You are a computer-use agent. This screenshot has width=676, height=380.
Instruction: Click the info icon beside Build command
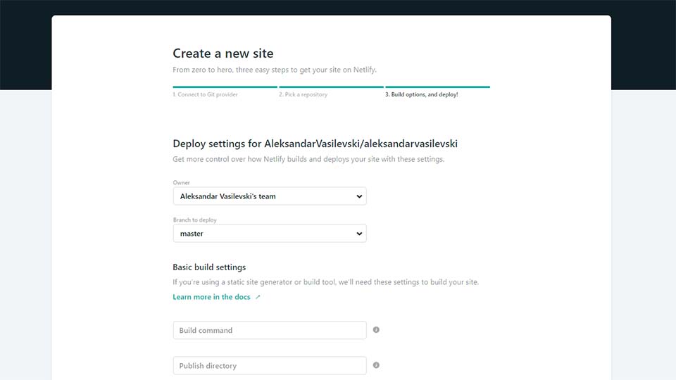[376, 329]
